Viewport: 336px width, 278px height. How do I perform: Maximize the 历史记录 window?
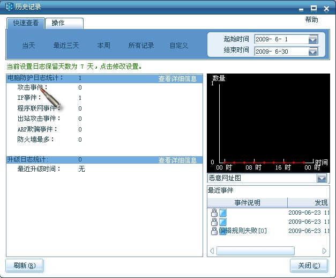point(313,9)
